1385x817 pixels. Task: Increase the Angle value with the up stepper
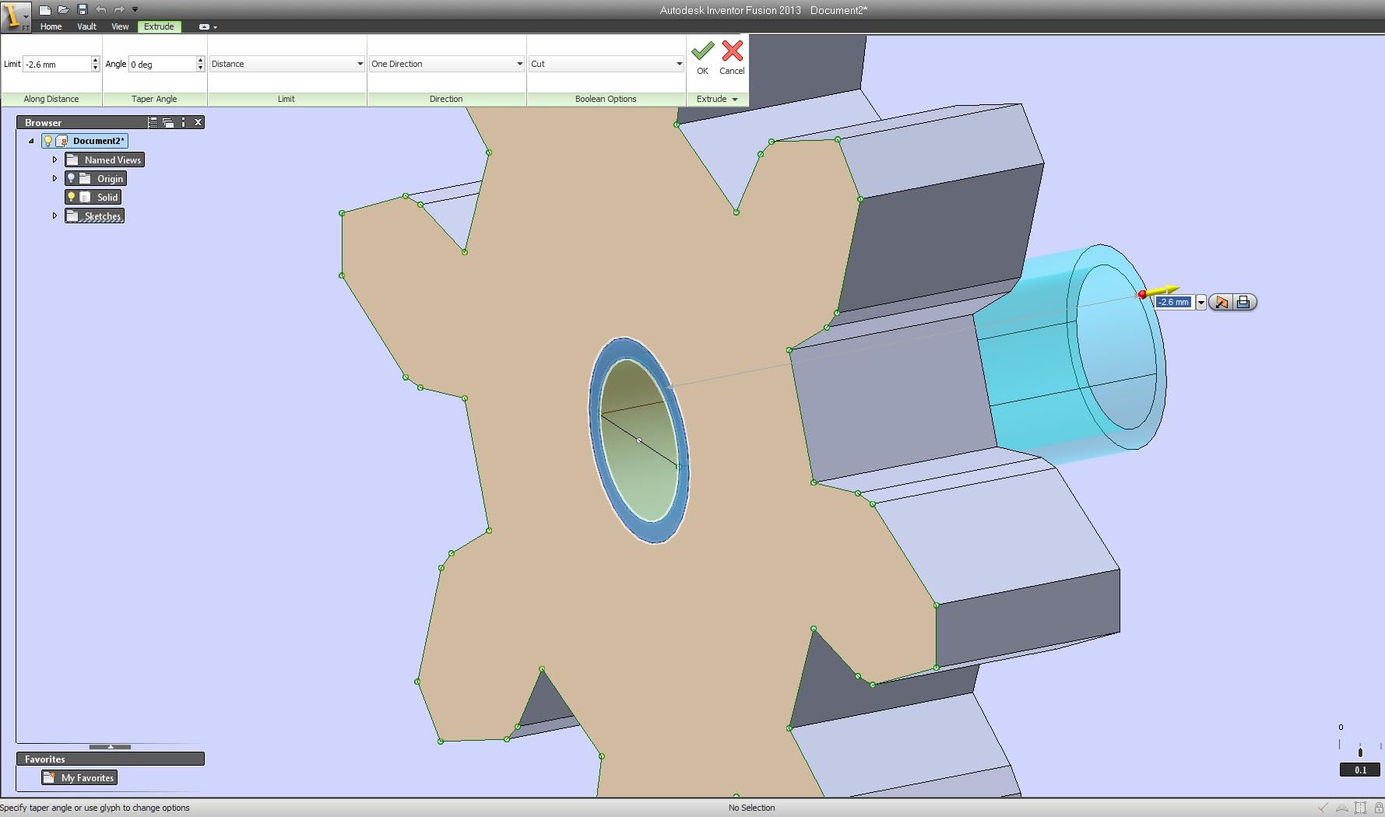click(201, 60)
